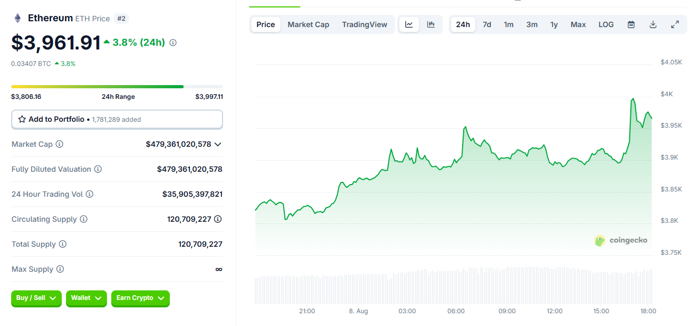Download the chart data

653,24
